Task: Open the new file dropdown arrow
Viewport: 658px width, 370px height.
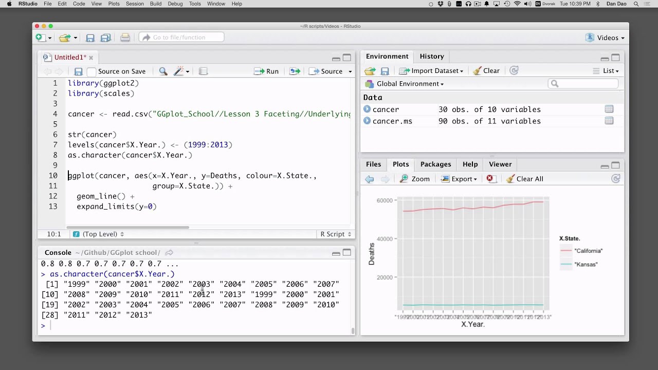Action: 50,38
